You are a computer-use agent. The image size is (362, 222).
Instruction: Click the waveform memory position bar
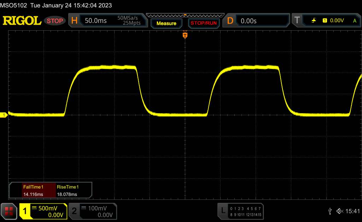(185, 16)
